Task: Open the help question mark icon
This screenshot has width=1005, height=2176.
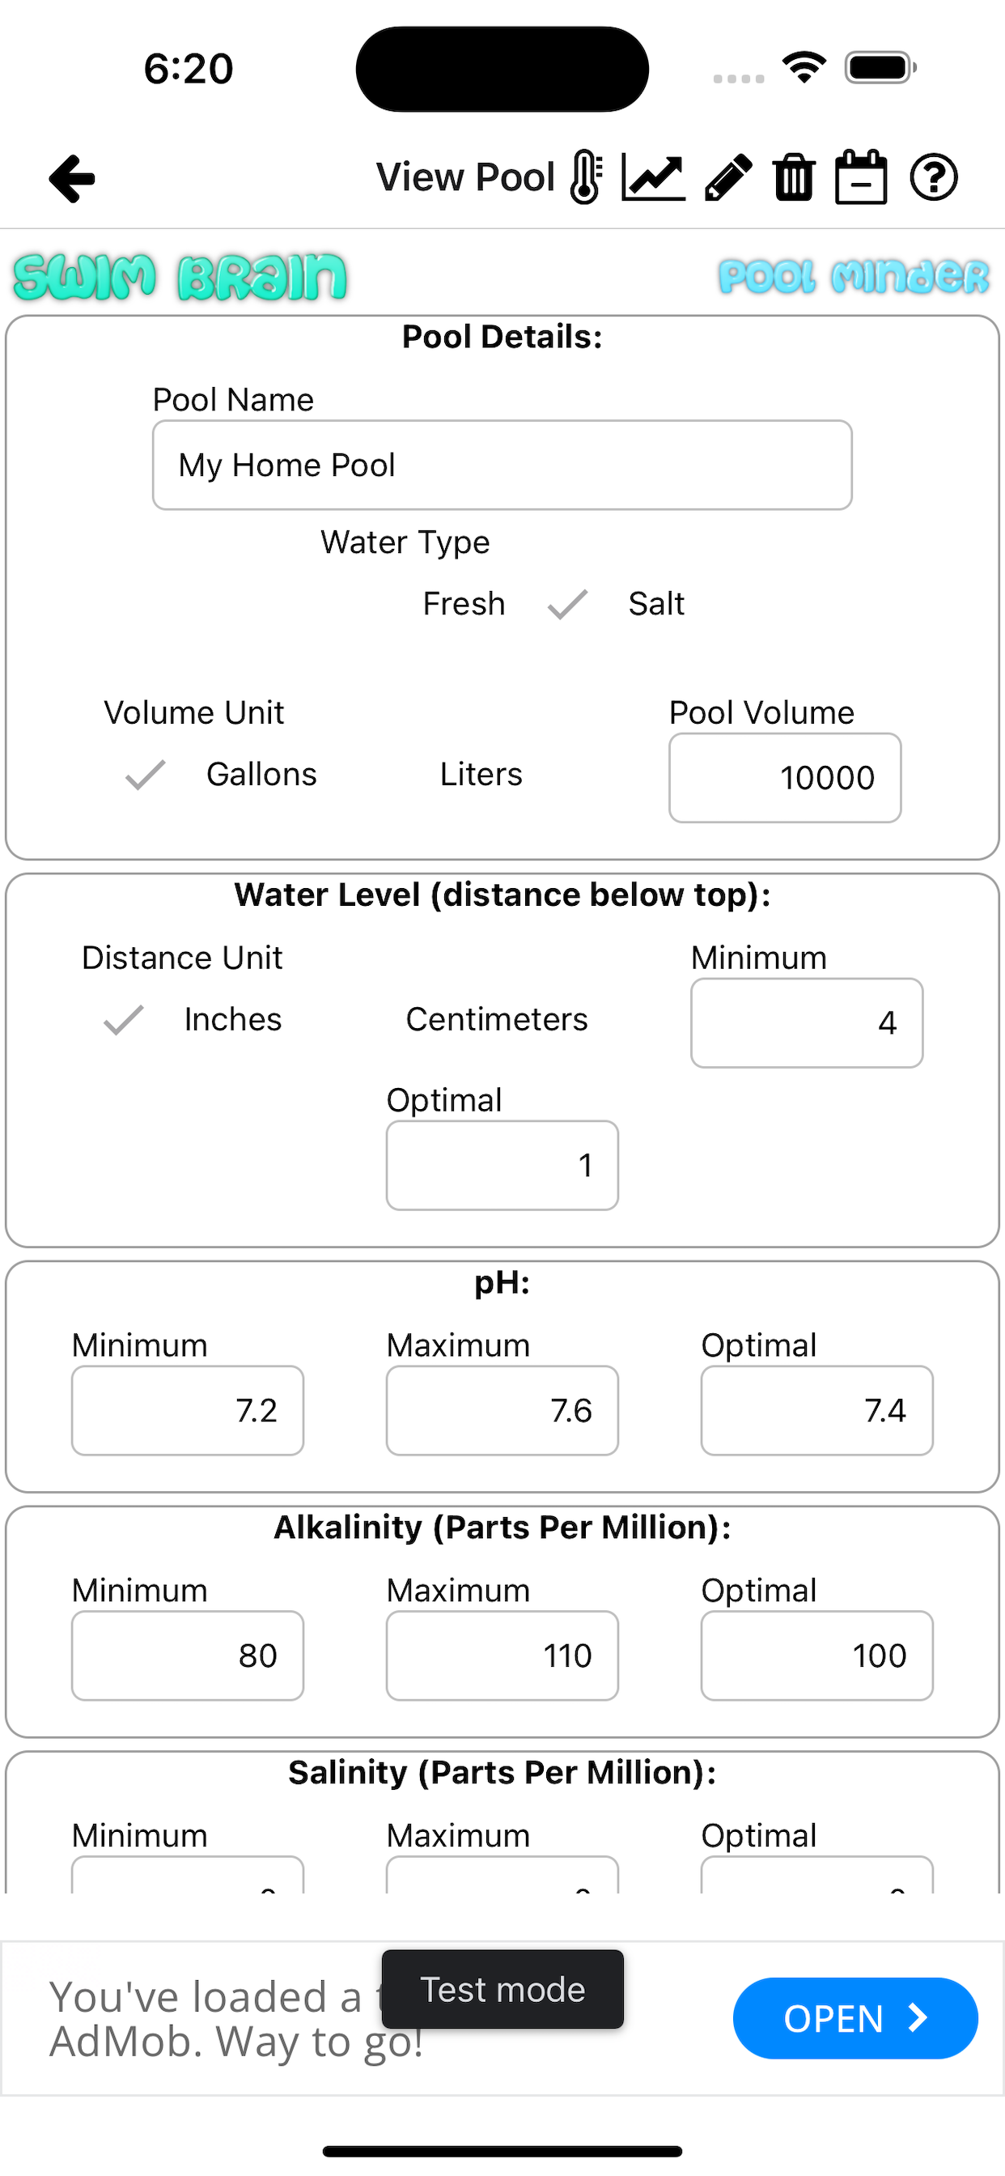Action: (x=933, y=177)
